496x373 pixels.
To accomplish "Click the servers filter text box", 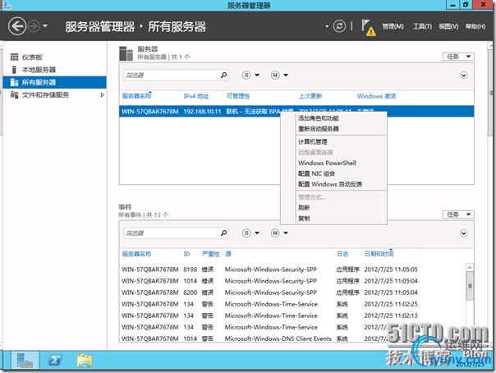I will click(171, 76).
